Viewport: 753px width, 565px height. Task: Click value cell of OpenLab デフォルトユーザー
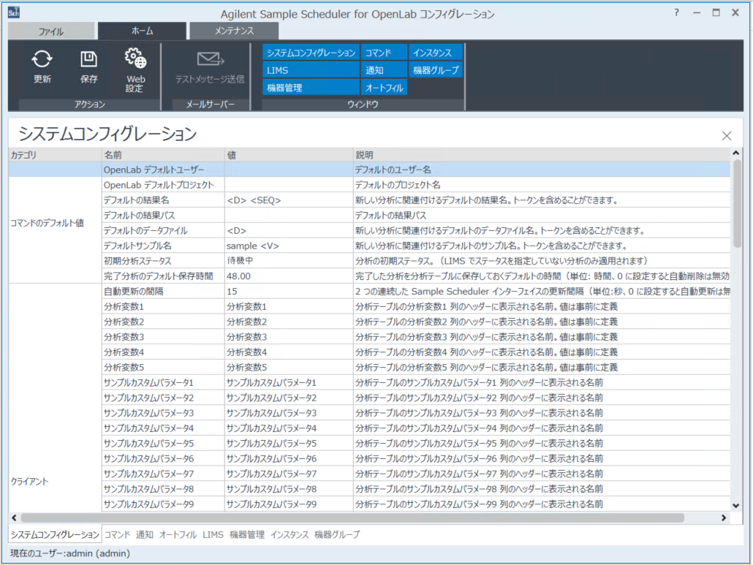coord(289,170)
